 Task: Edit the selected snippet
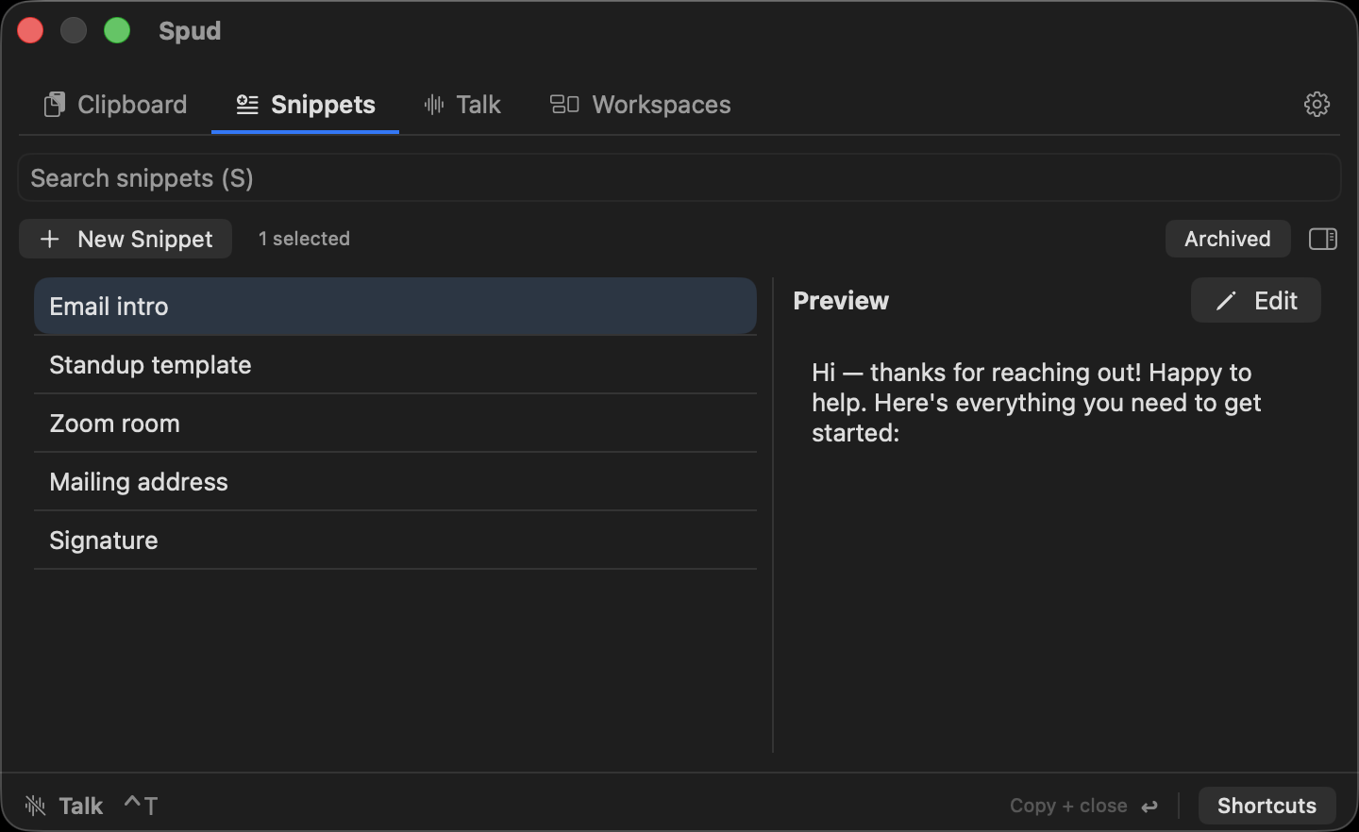(1255, 300)
